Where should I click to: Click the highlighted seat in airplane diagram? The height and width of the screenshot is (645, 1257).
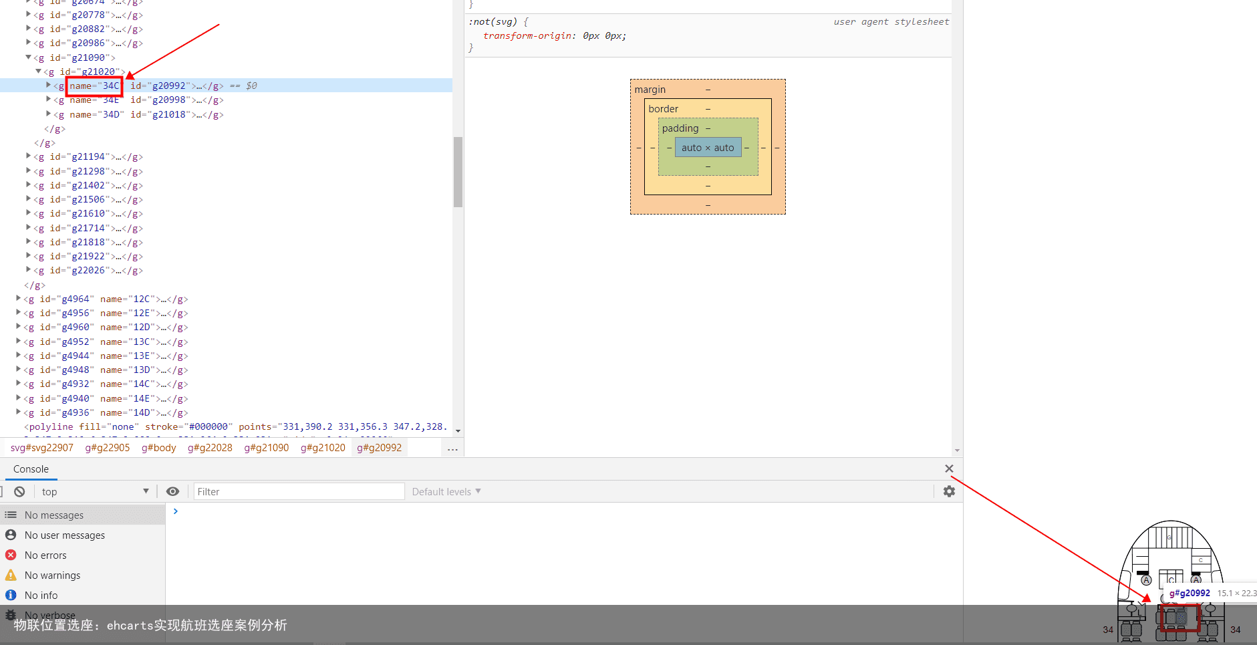click(x=1180, y=618)
